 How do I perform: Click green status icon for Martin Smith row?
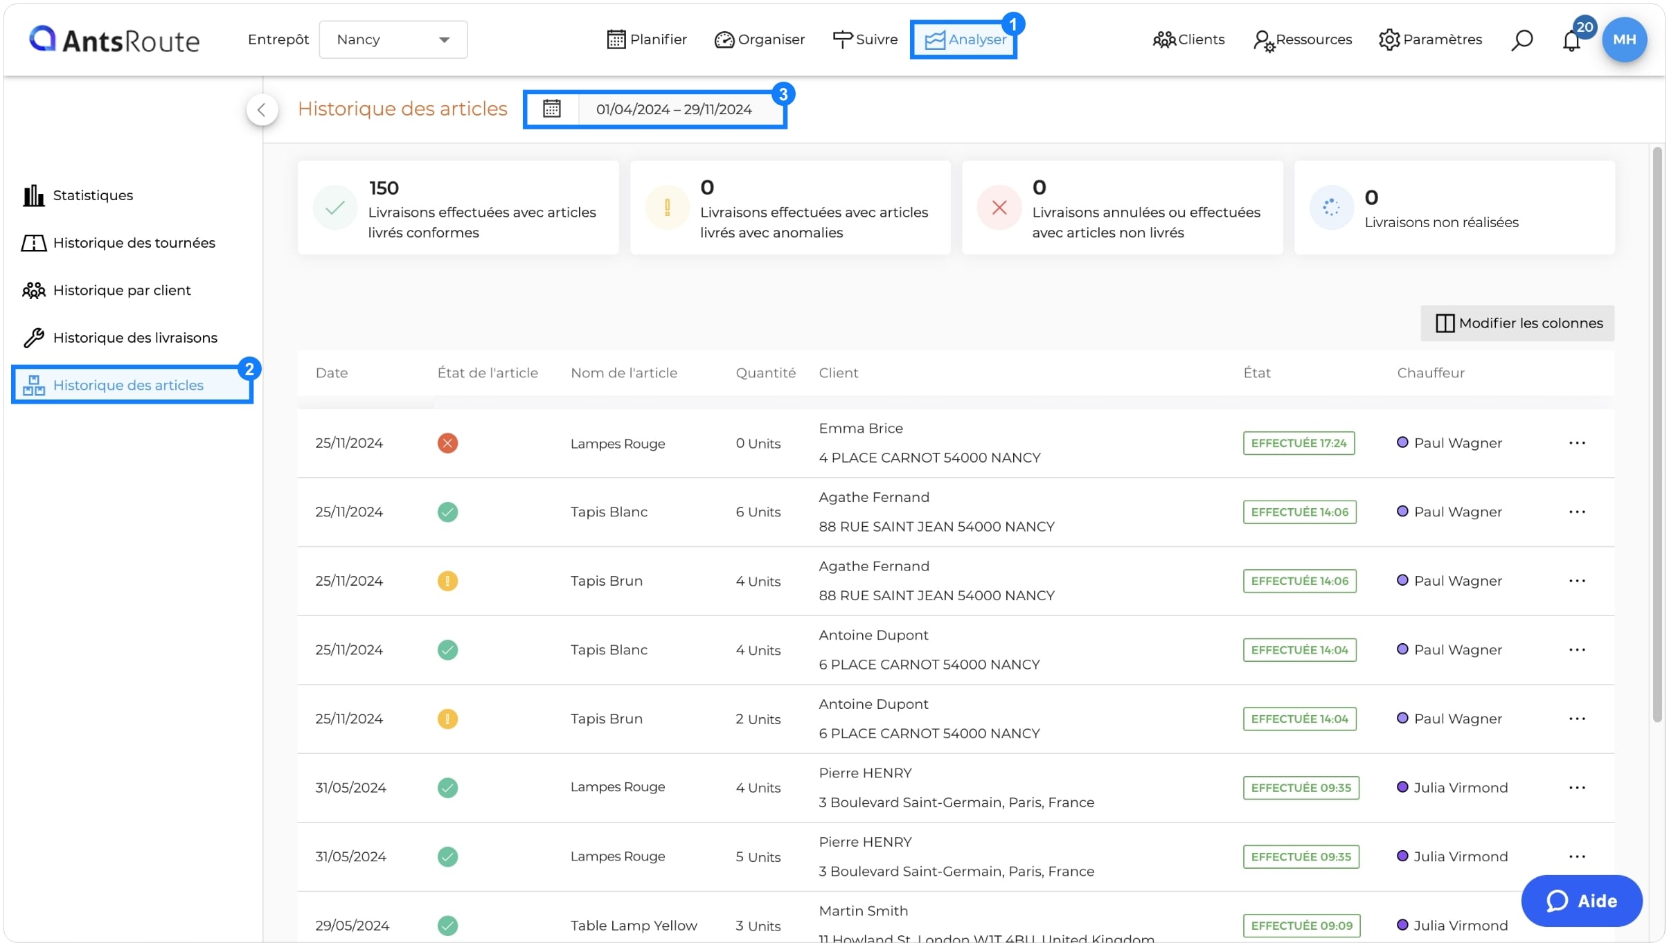(x=447, y=926)
